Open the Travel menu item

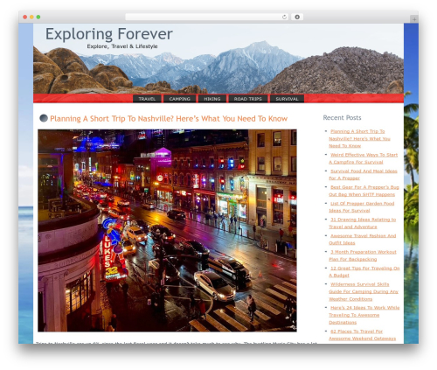click(x=147, y=99)
